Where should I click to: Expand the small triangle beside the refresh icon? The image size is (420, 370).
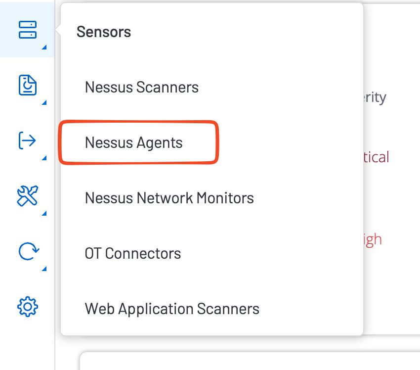(x=44, y=269)
